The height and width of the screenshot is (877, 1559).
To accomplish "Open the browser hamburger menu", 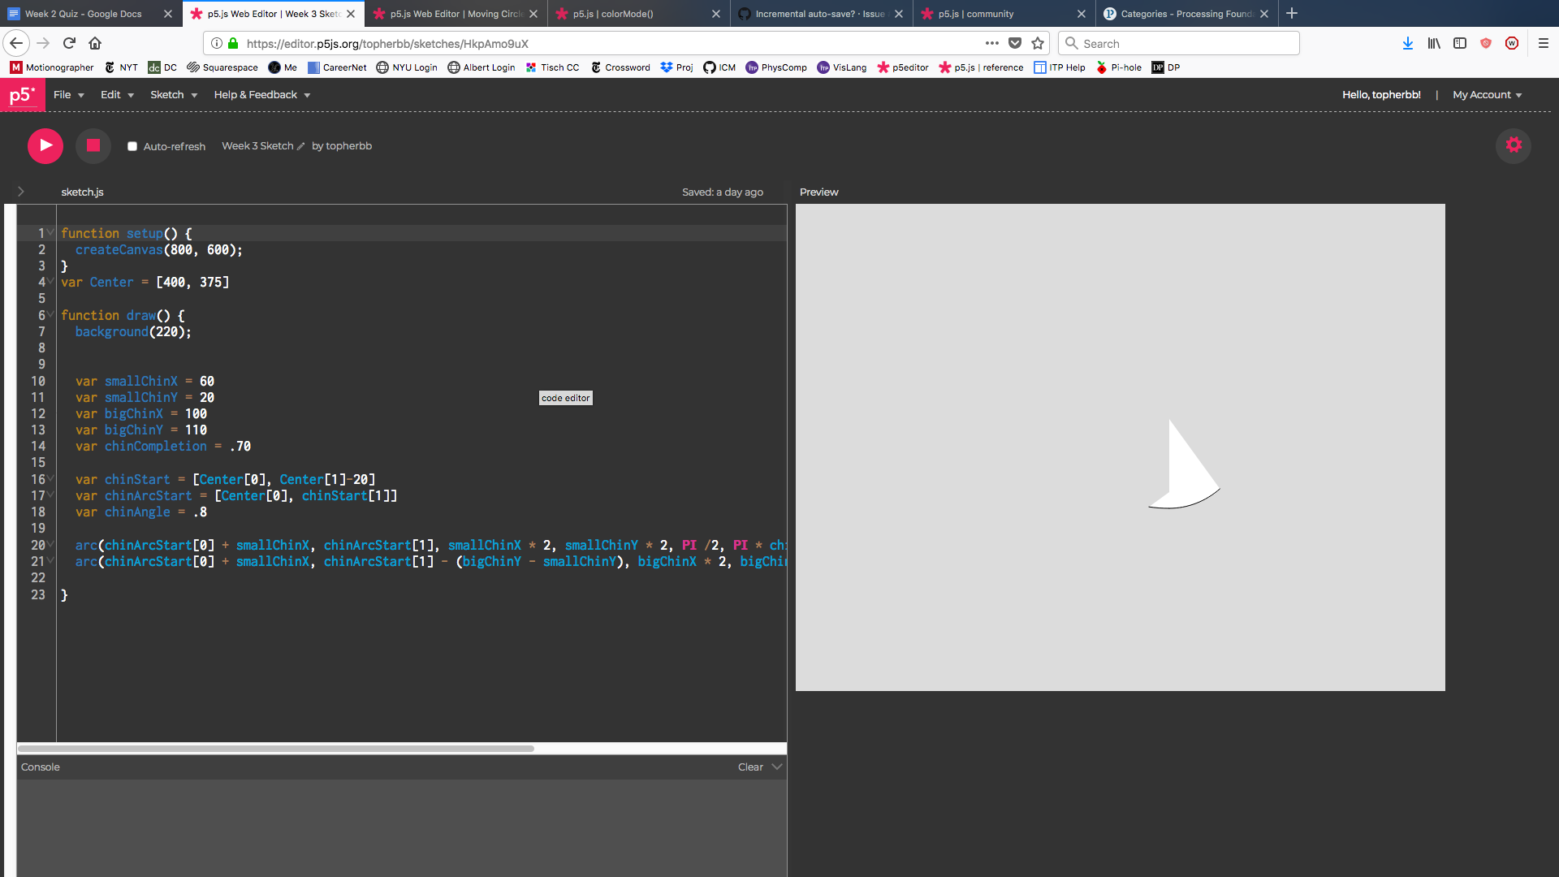I will click(1543, 43).
